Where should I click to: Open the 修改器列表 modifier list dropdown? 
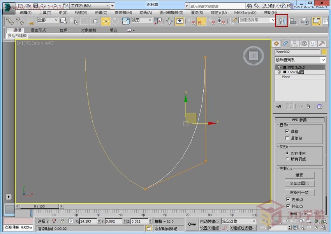300,60
